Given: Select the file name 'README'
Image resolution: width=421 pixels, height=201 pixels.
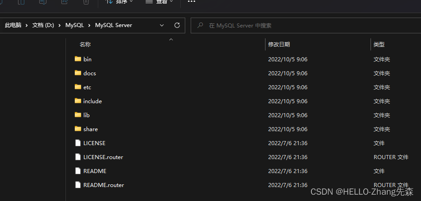Looking at the screenshot, I should [95, 171].
